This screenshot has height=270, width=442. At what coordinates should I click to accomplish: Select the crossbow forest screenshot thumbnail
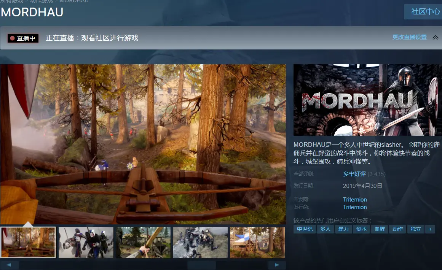click(x=28, y=242)
